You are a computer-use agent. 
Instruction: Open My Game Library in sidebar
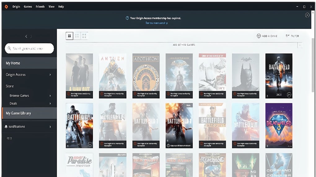(29, 113)
